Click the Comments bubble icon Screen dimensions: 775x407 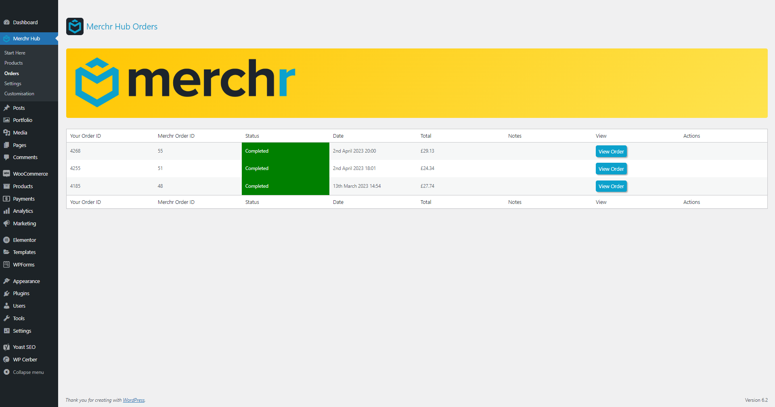pos(6,157)
